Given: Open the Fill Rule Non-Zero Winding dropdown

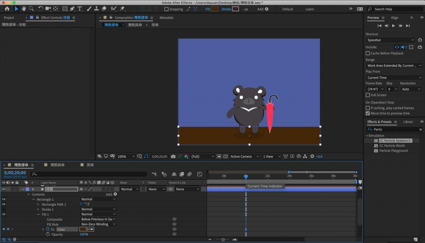Looking at the screenshot, I should 98,224.
